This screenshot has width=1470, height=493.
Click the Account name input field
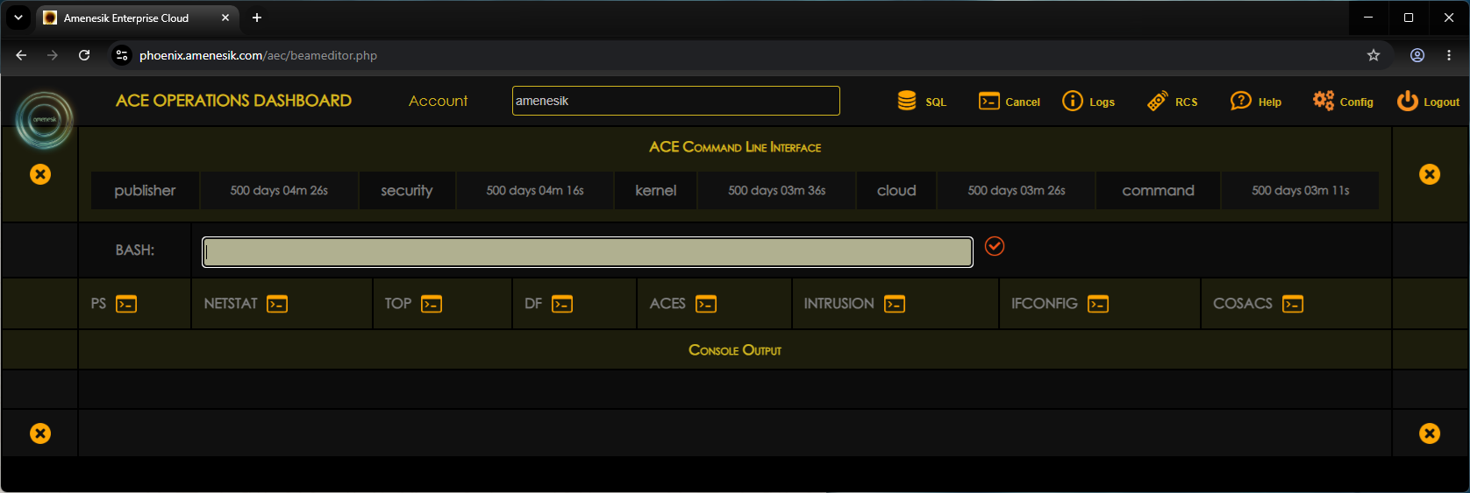tap(676, 101)
